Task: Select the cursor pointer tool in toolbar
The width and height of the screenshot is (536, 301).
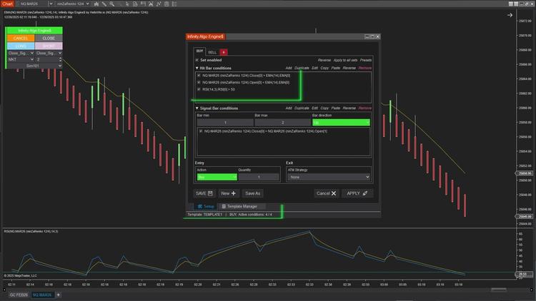Action: (x=127, y=4)
